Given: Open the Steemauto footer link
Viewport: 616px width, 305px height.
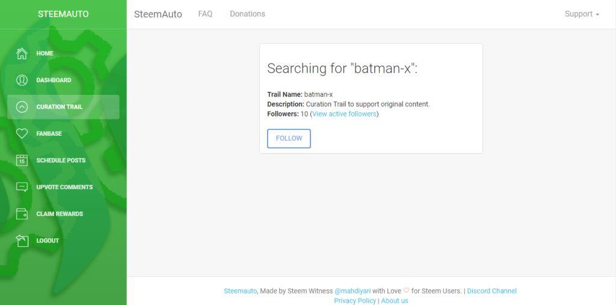Looking at the screenshot, I should (241, 291).
